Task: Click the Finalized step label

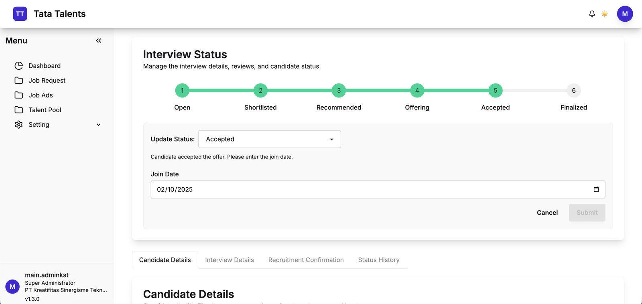Action: coord(574,107)
